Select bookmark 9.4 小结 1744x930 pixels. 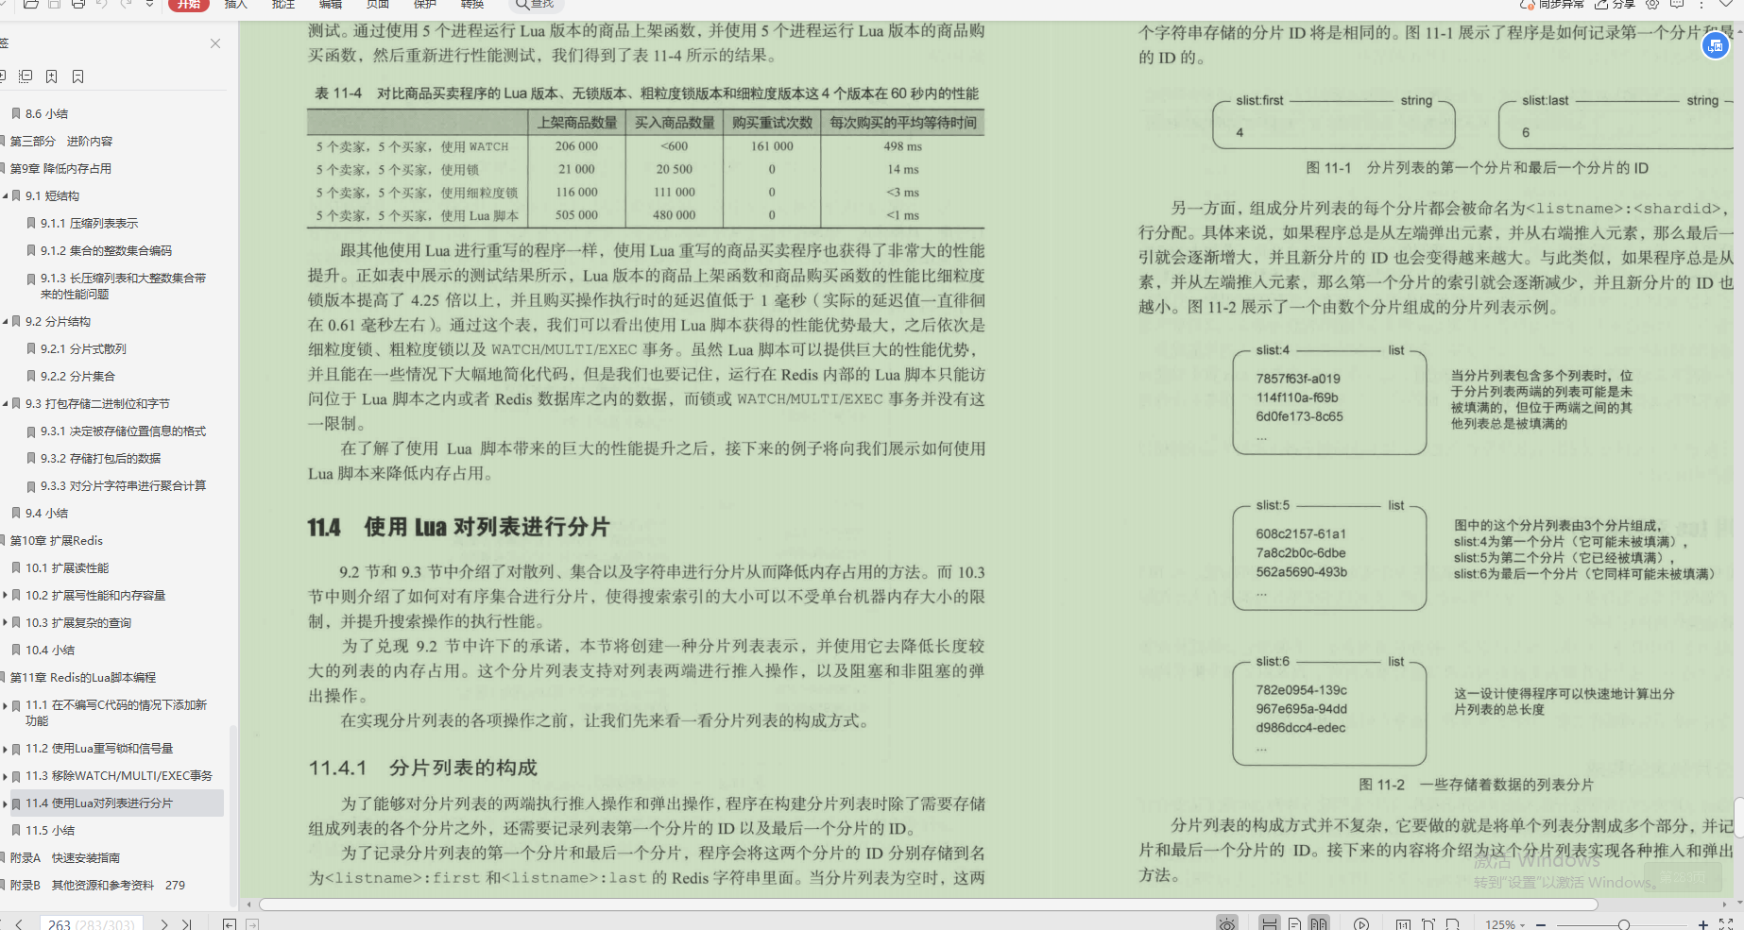pyautogui.click(x=46, y=514)
